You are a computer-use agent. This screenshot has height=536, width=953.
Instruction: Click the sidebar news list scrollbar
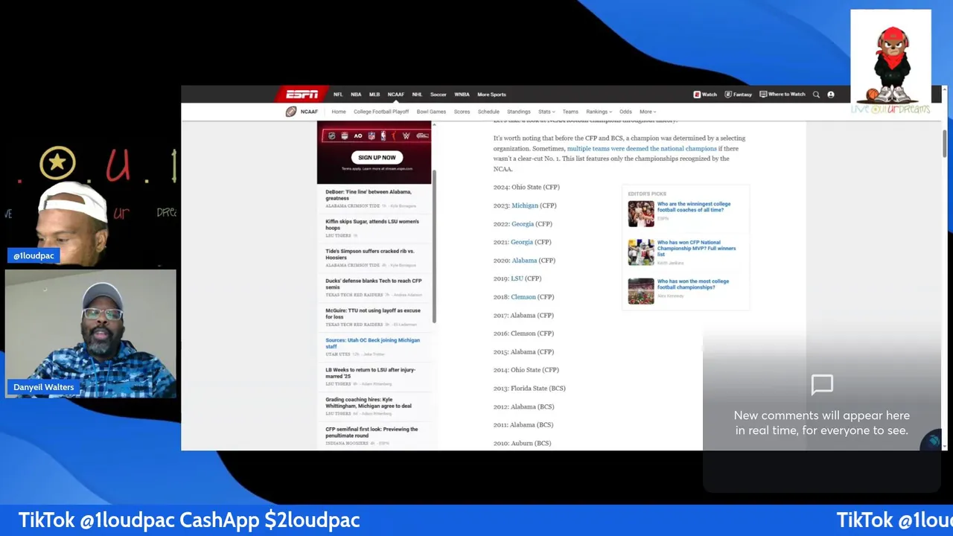click(435, 246)
